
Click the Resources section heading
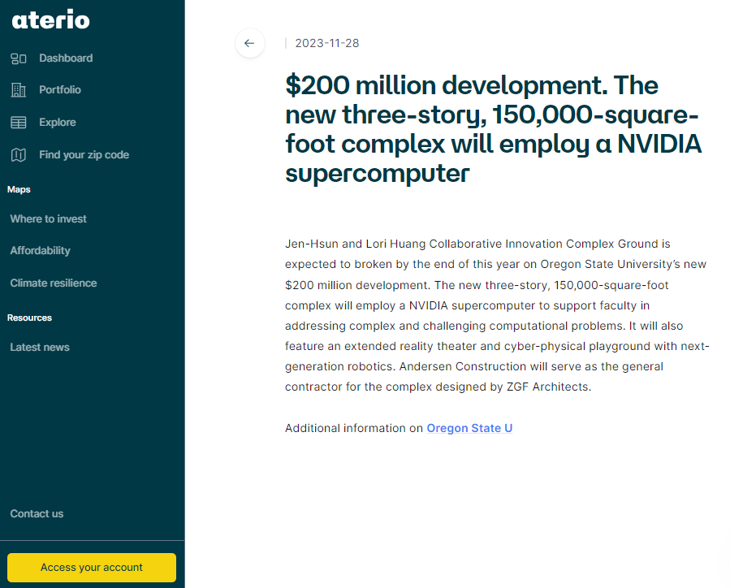coord(30,318)
